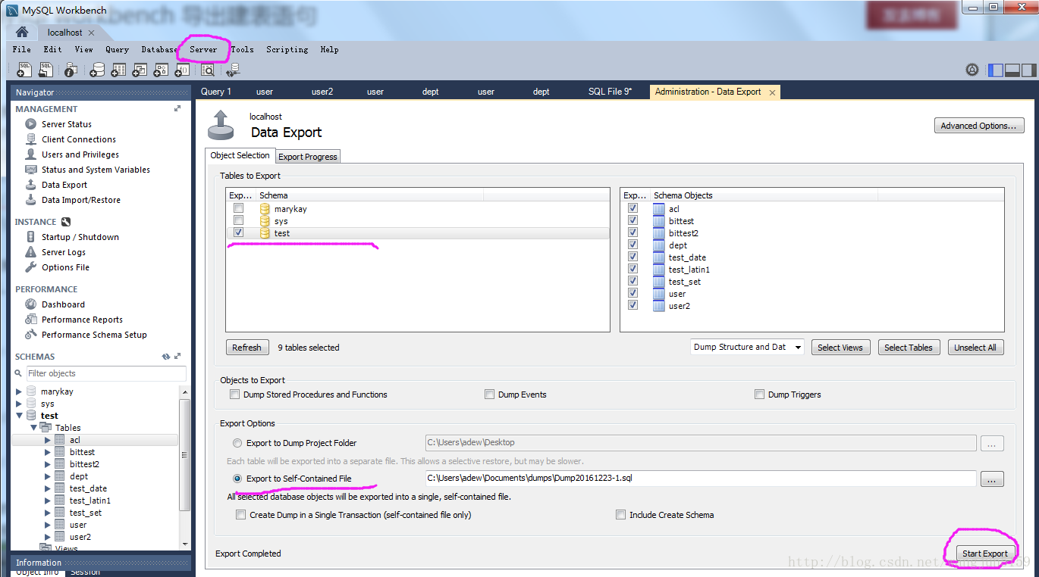Screen dimensions: 1039x577
Task: Open Performance Reports
Action: click(82, 320)
